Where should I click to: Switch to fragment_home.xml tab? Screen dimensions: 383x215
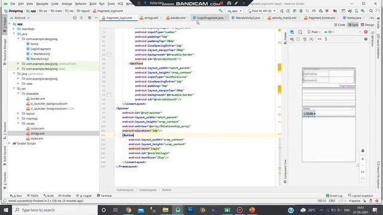point(321,18)
